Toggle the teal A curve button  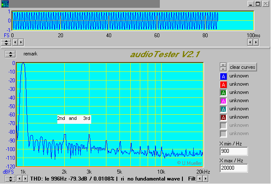223,109
